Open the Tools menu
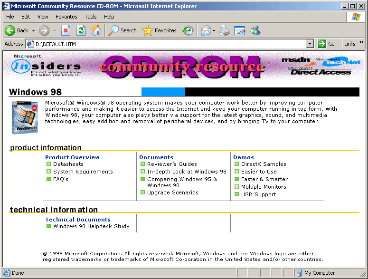This screenshot has height=279, width=368. click(x=91, y=17)
